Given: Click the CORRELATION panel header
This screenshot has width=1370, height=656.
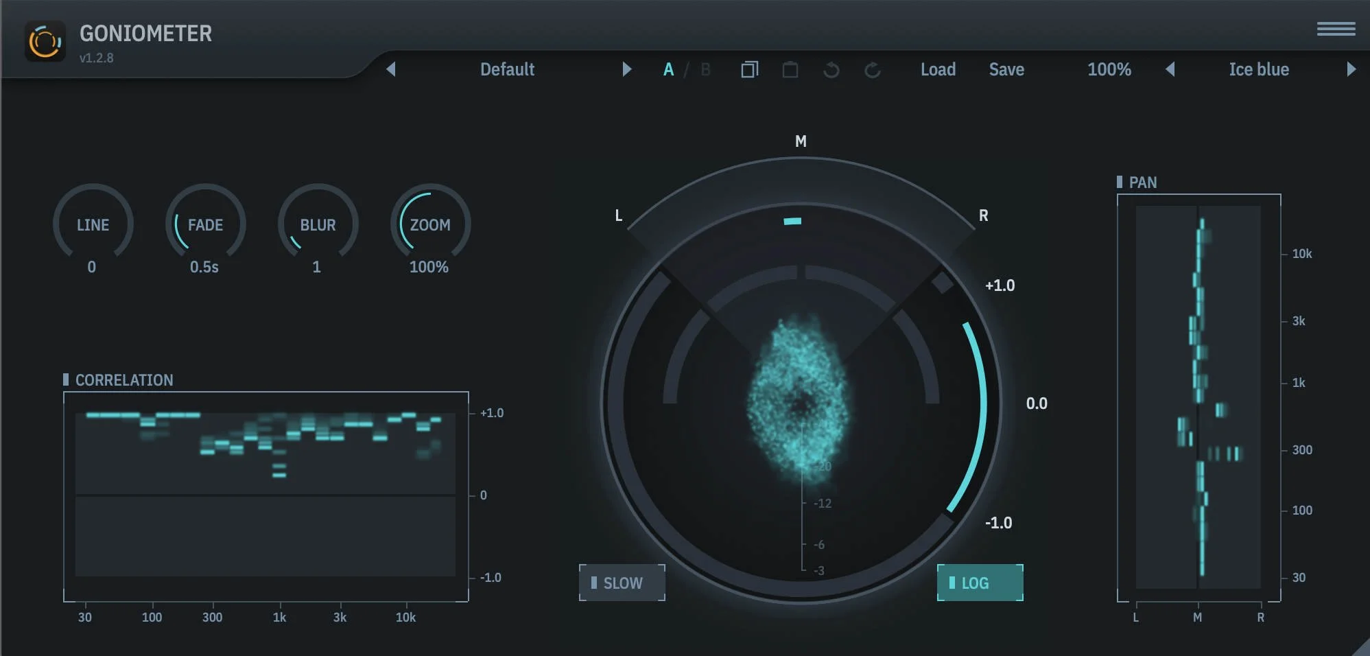Looking at the screenshot, I should pyautogui.click(x=124, y=380).
